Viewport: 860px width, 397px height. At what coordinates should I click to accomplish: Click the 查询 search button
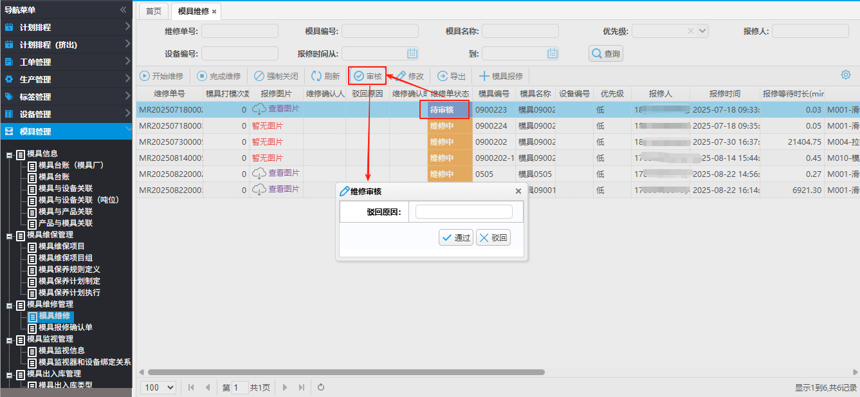[606, 54]
